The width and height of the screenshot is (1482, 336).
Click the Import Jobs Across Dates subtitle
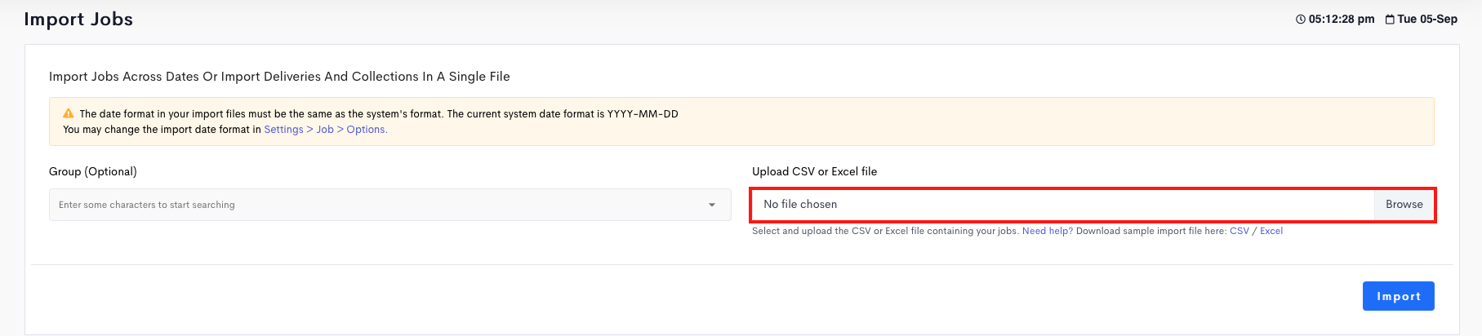[279, 77]
